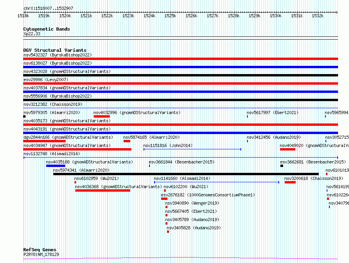Click nsv3405828 (Audano2019) red marker
This screenshot has height=263, width=349.
pos(168,232)
